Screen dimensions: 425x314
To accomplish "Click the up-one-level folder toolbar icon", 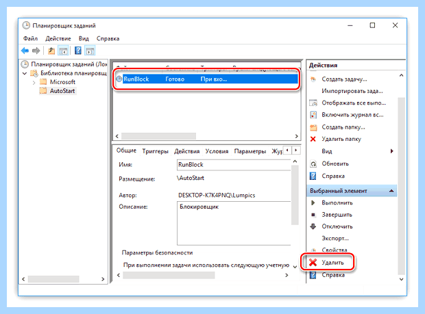I will [51, 51].
